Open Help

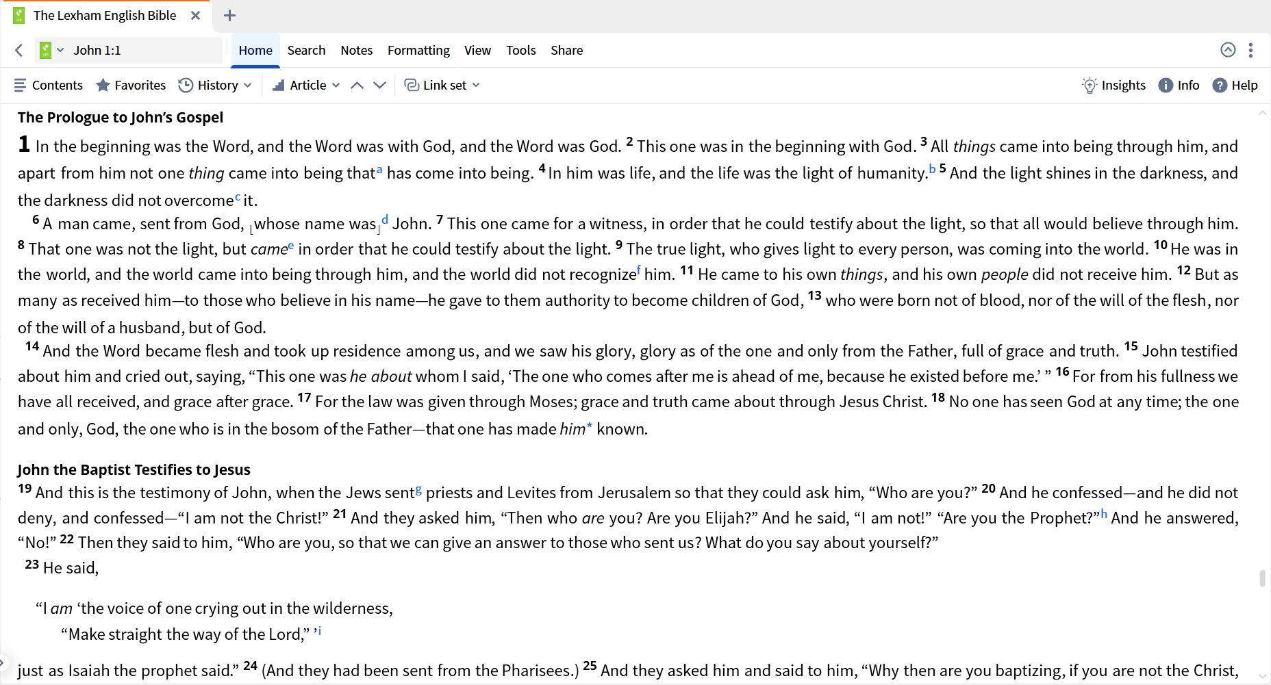pos(1235,85)
